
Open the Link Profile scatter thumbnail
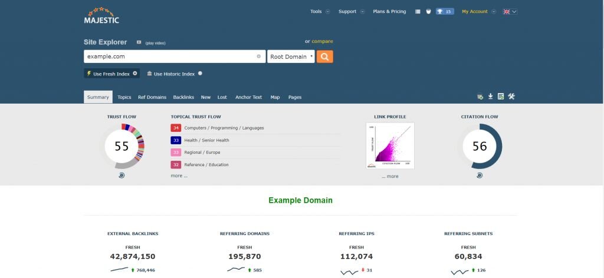pyautogui.click(x=390, y=145)
